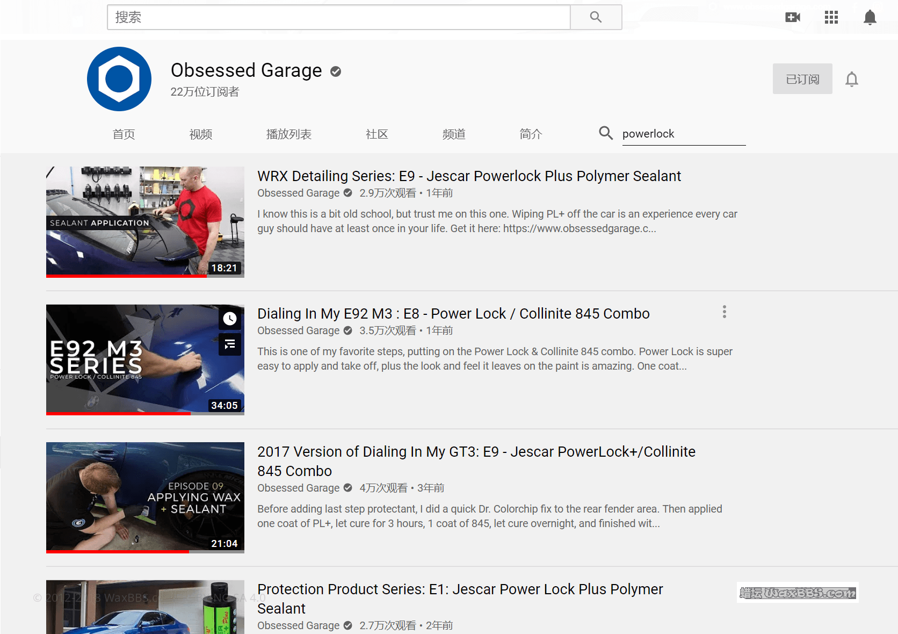Open the 简介 about tab

click(x=531, y=134)
